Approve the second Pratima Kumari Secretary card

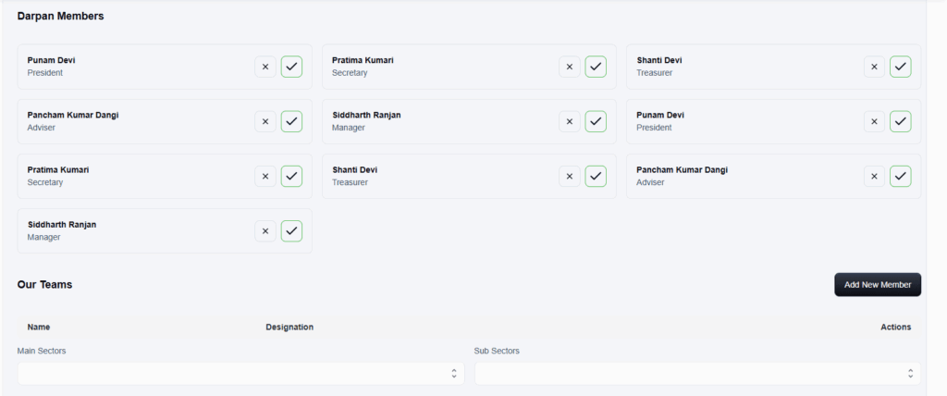[291, 176]
